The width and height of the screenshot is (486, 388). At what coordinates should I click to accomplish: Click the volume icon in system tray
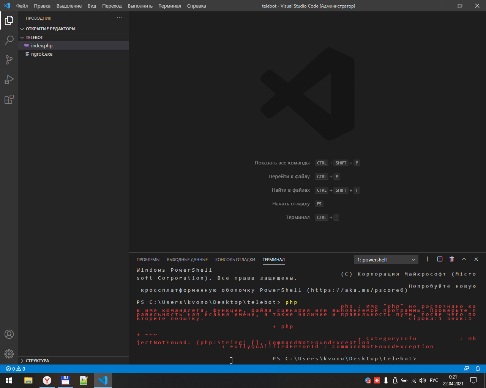423,380
